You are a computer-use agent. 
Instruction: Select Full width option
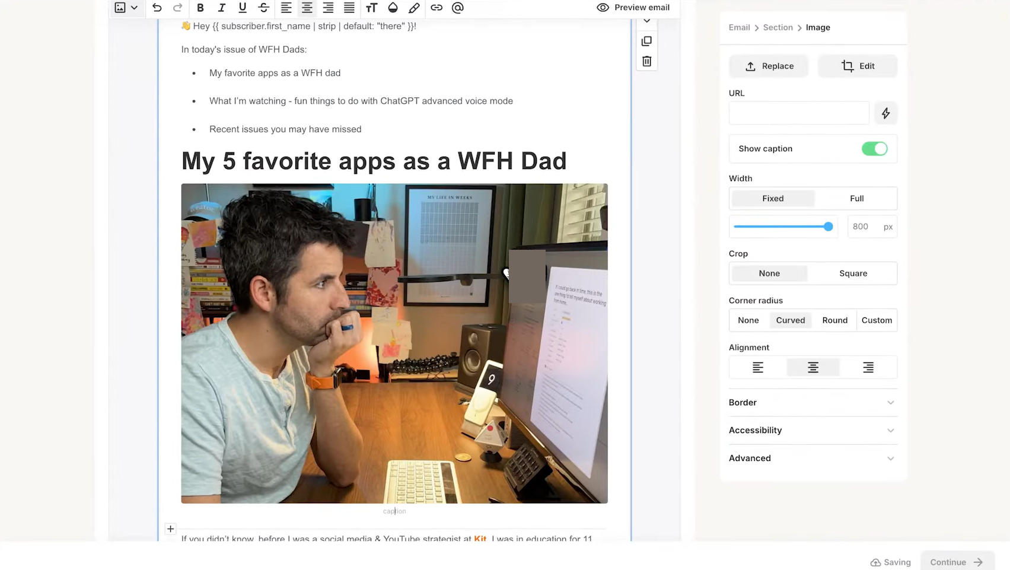click(x=856, y=198)
